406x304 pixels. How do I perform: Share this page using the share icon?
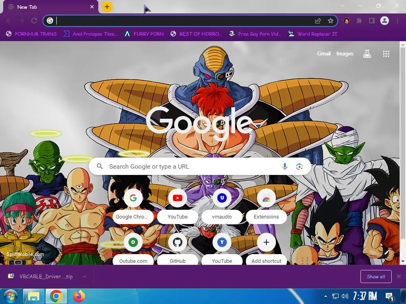[318, 21]
